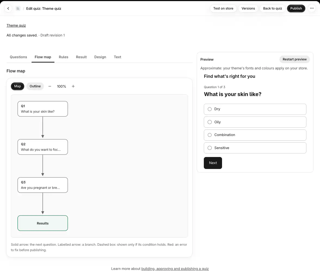Select the Q2 node in flow map
320x271 pixels.
43,147
